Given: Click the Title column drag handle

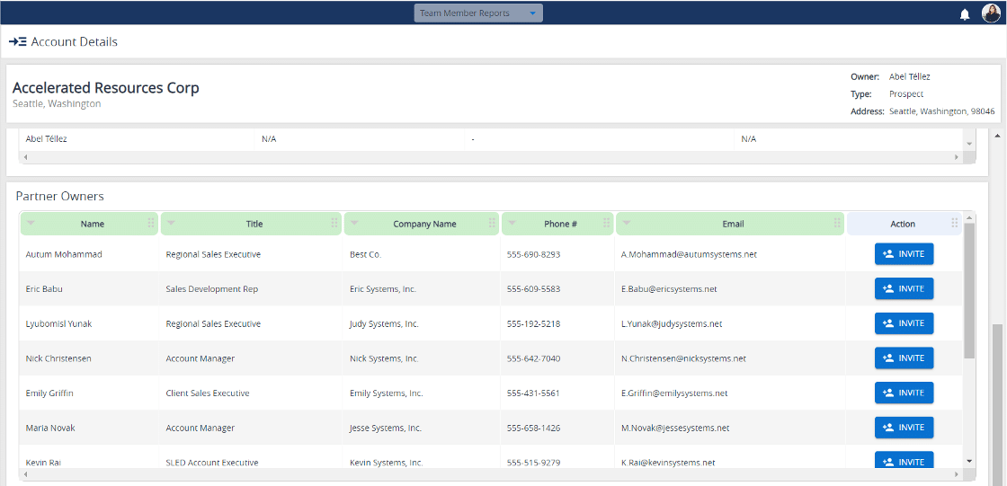Looking at the screenshot, I should click(334, 224).
